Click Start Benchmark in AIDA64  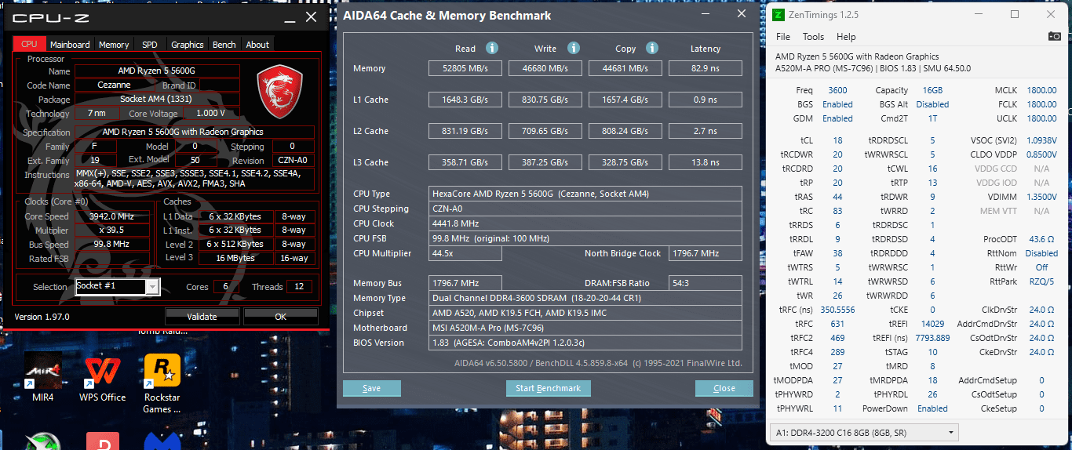pyautogui.click(x=548, y=388)
